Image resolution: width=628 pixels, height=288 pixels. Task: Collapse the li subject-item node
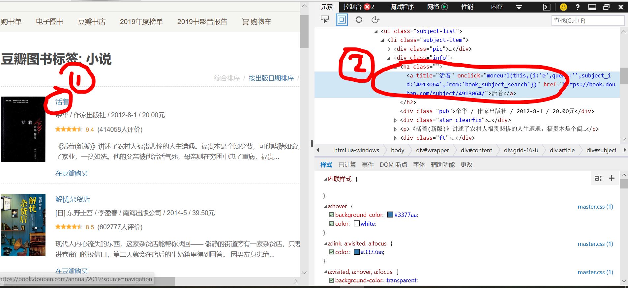pyautogui.click(x=382, y=40)
